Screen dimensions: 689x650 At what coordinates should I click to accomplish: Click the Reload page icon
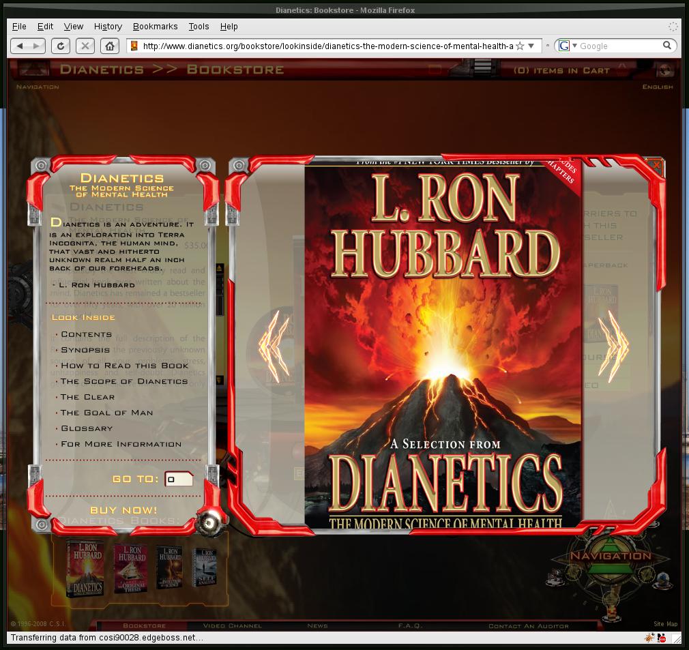61,46
